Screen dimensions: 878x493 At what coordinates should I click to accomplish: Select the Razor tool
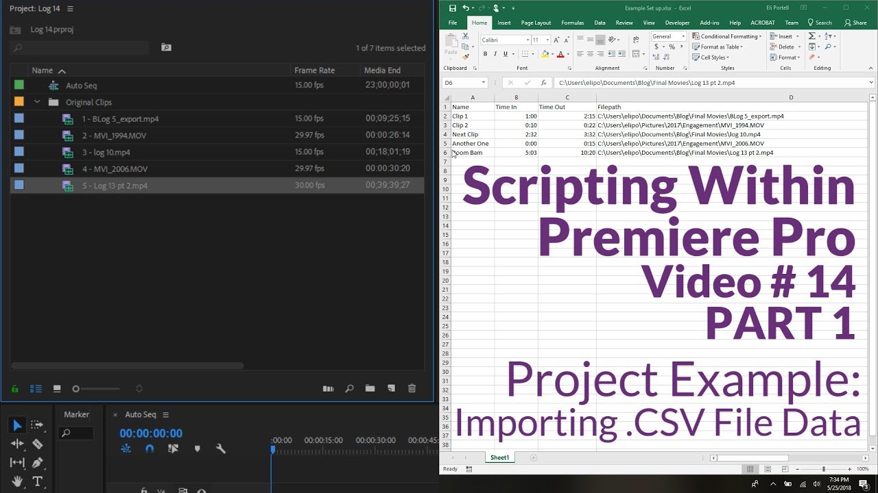tap(37, 444)
